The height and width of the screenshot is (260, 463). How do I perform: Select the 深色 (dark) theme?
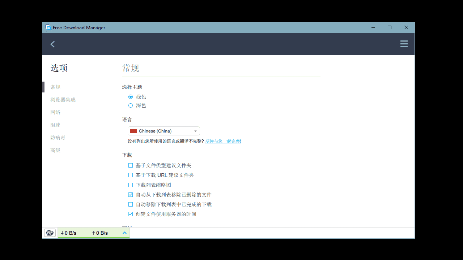click(131, 105)
